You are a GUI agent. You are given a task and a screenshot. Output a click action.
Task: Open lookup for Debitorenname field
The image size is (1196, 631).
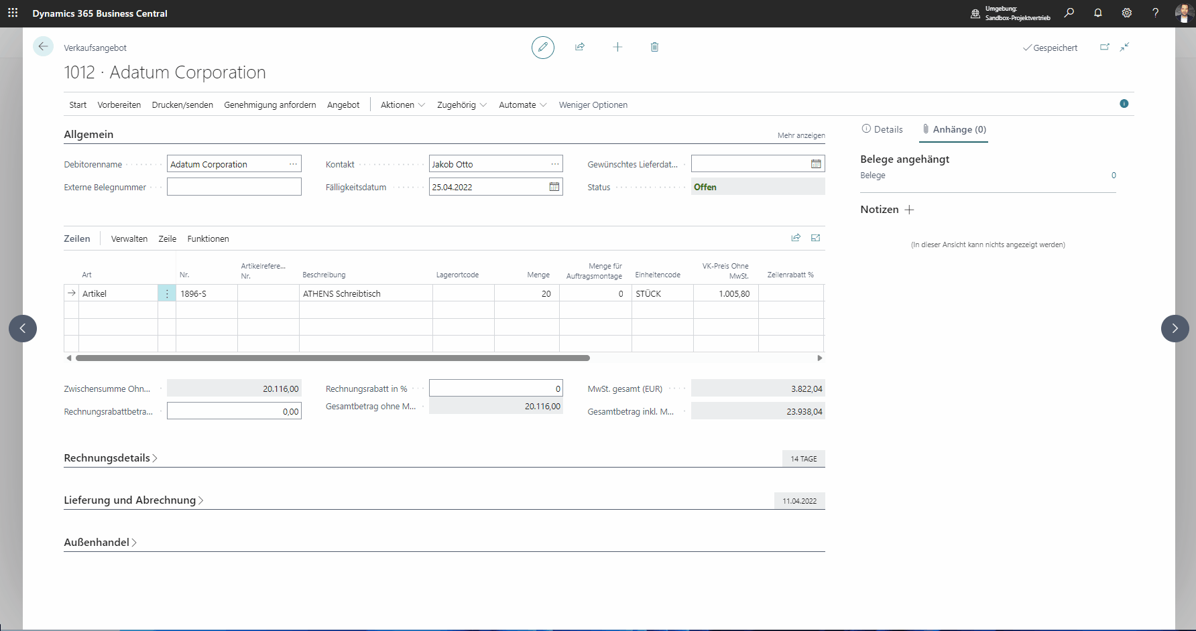coord(293,164)
